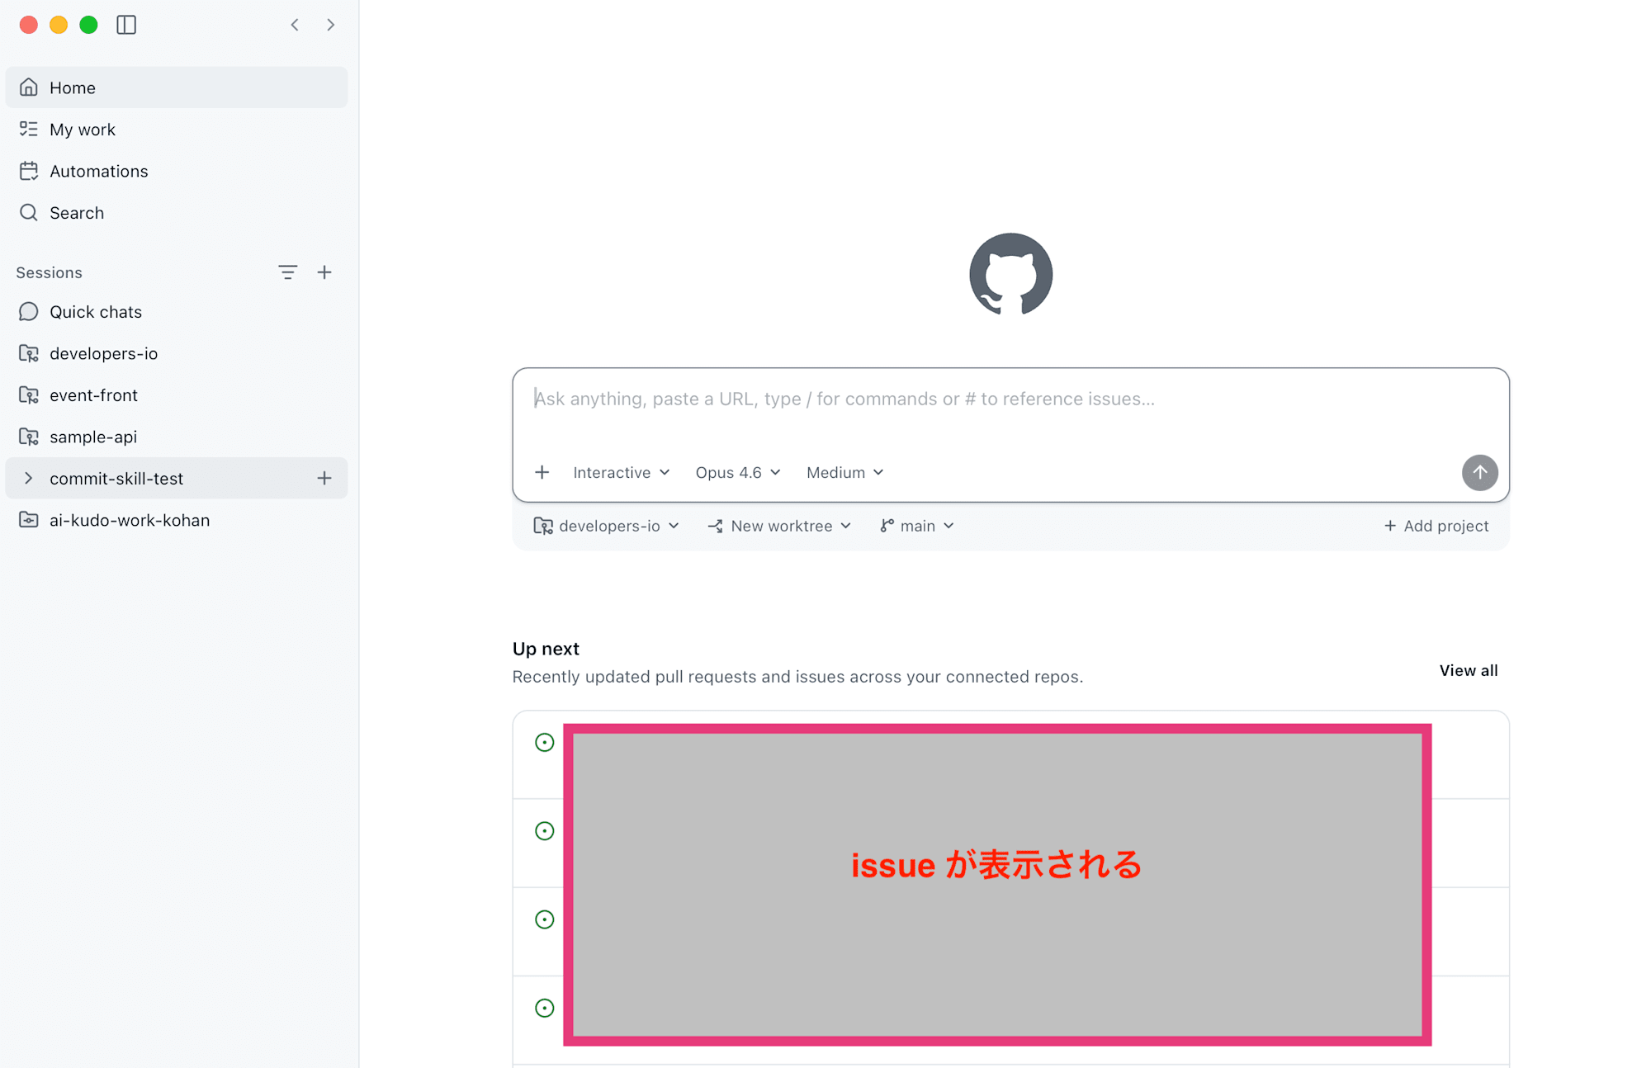Click the Home house icon
Image resolution: width=1651 pixels, height=1068 pixels.
(29, 87)
